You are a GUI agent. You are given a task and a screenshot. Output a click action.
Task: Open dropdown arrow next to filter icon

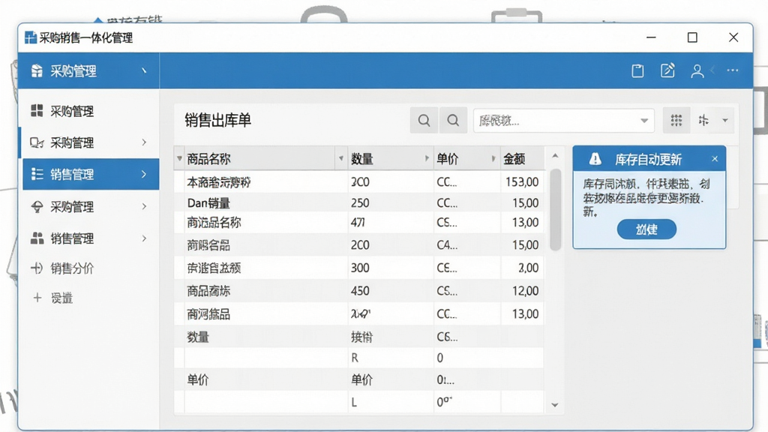pyautogui.click(x=725, y=121)
